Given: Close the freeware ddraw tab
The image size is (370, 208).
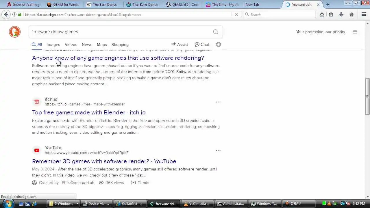Looking at the screenshot, I should click(x=318, y=5).
